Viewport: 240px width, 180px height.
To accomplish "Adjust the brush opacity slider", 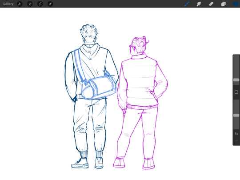I will pos(236,115).
